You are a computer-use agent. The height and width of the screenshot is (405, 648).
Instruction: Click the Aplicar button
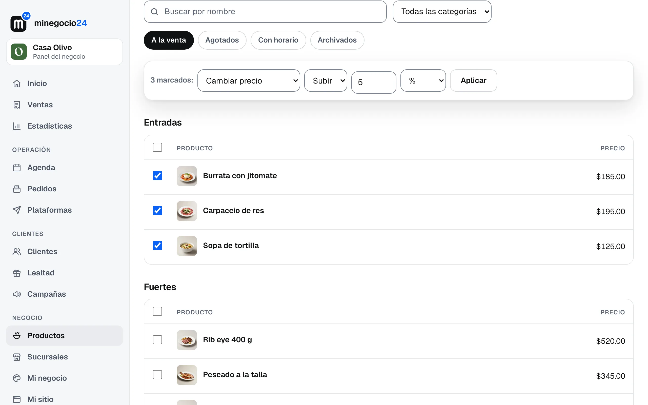pos(473,81)
